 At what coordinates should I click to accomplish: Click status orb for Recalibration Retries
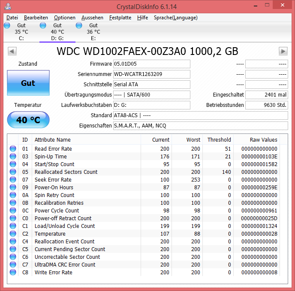coord(13,203)
